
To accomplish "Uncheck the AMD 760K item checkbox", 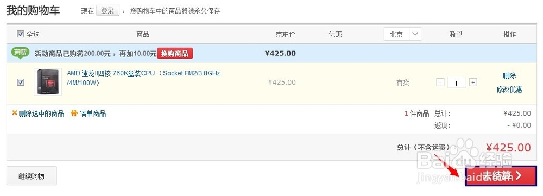I will pyautogui.click(x=21, y=82).
